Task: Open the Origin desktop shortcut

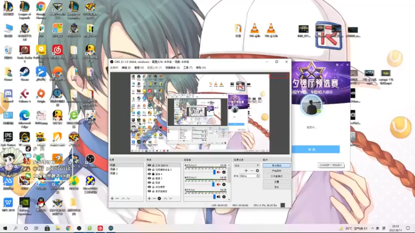Action: 41,96
